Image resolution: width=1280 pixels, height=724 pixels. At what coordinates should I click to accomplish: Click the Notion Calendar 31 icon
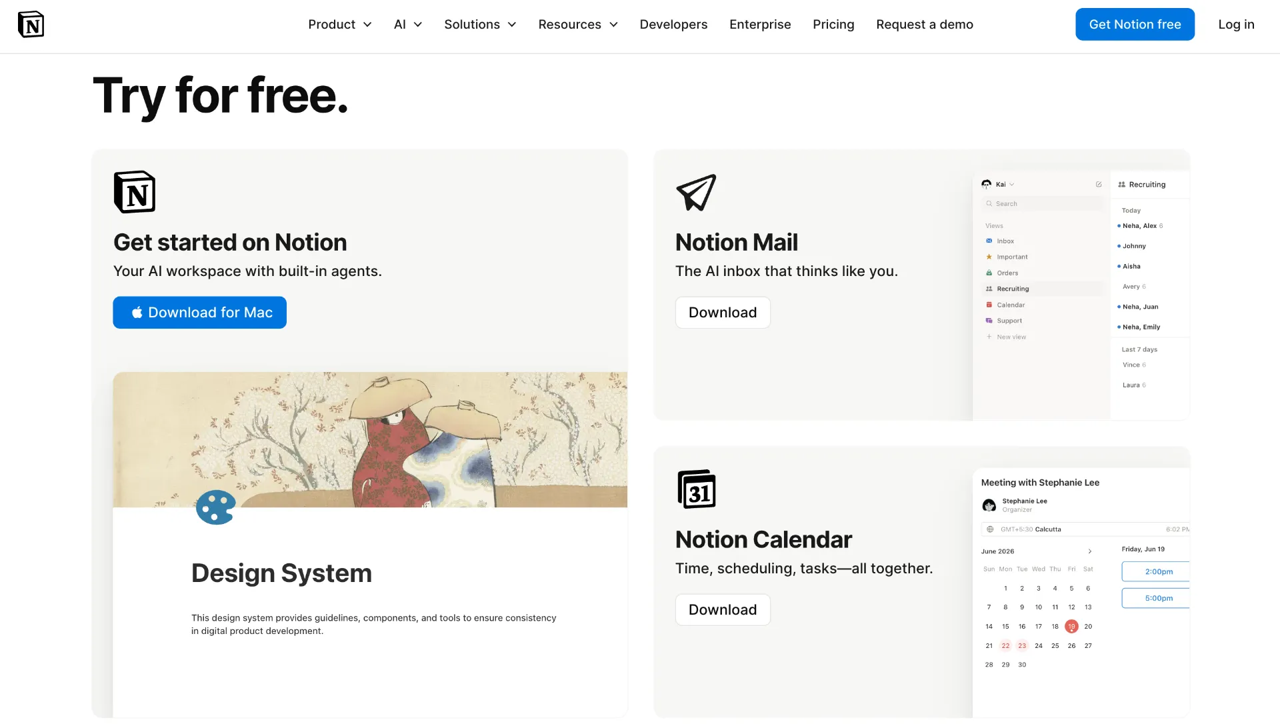click(697, 489)
